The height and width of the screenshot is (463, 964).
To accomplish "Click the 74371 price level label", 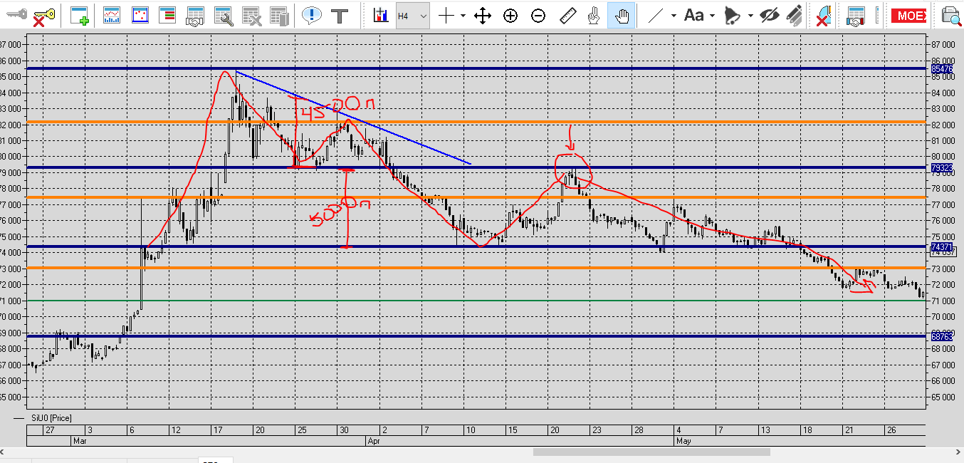I will (941, 246).
